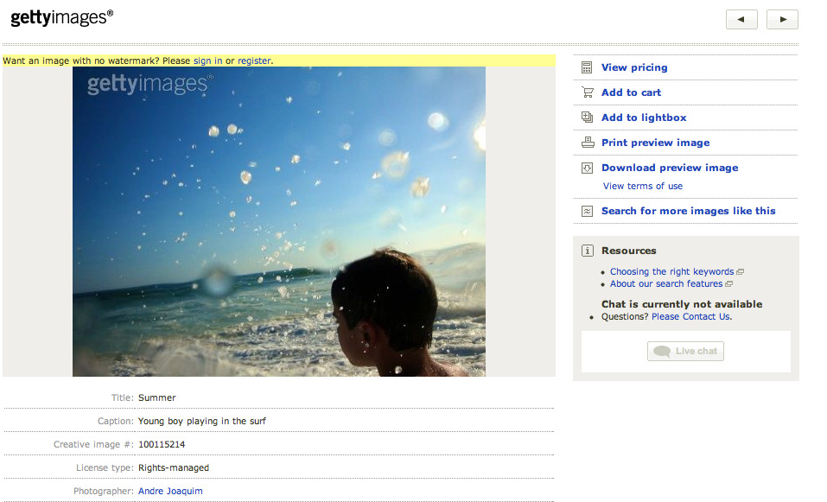Open View terms of use link
Viewport: 827px width, 502px height.
pos(642,186)
